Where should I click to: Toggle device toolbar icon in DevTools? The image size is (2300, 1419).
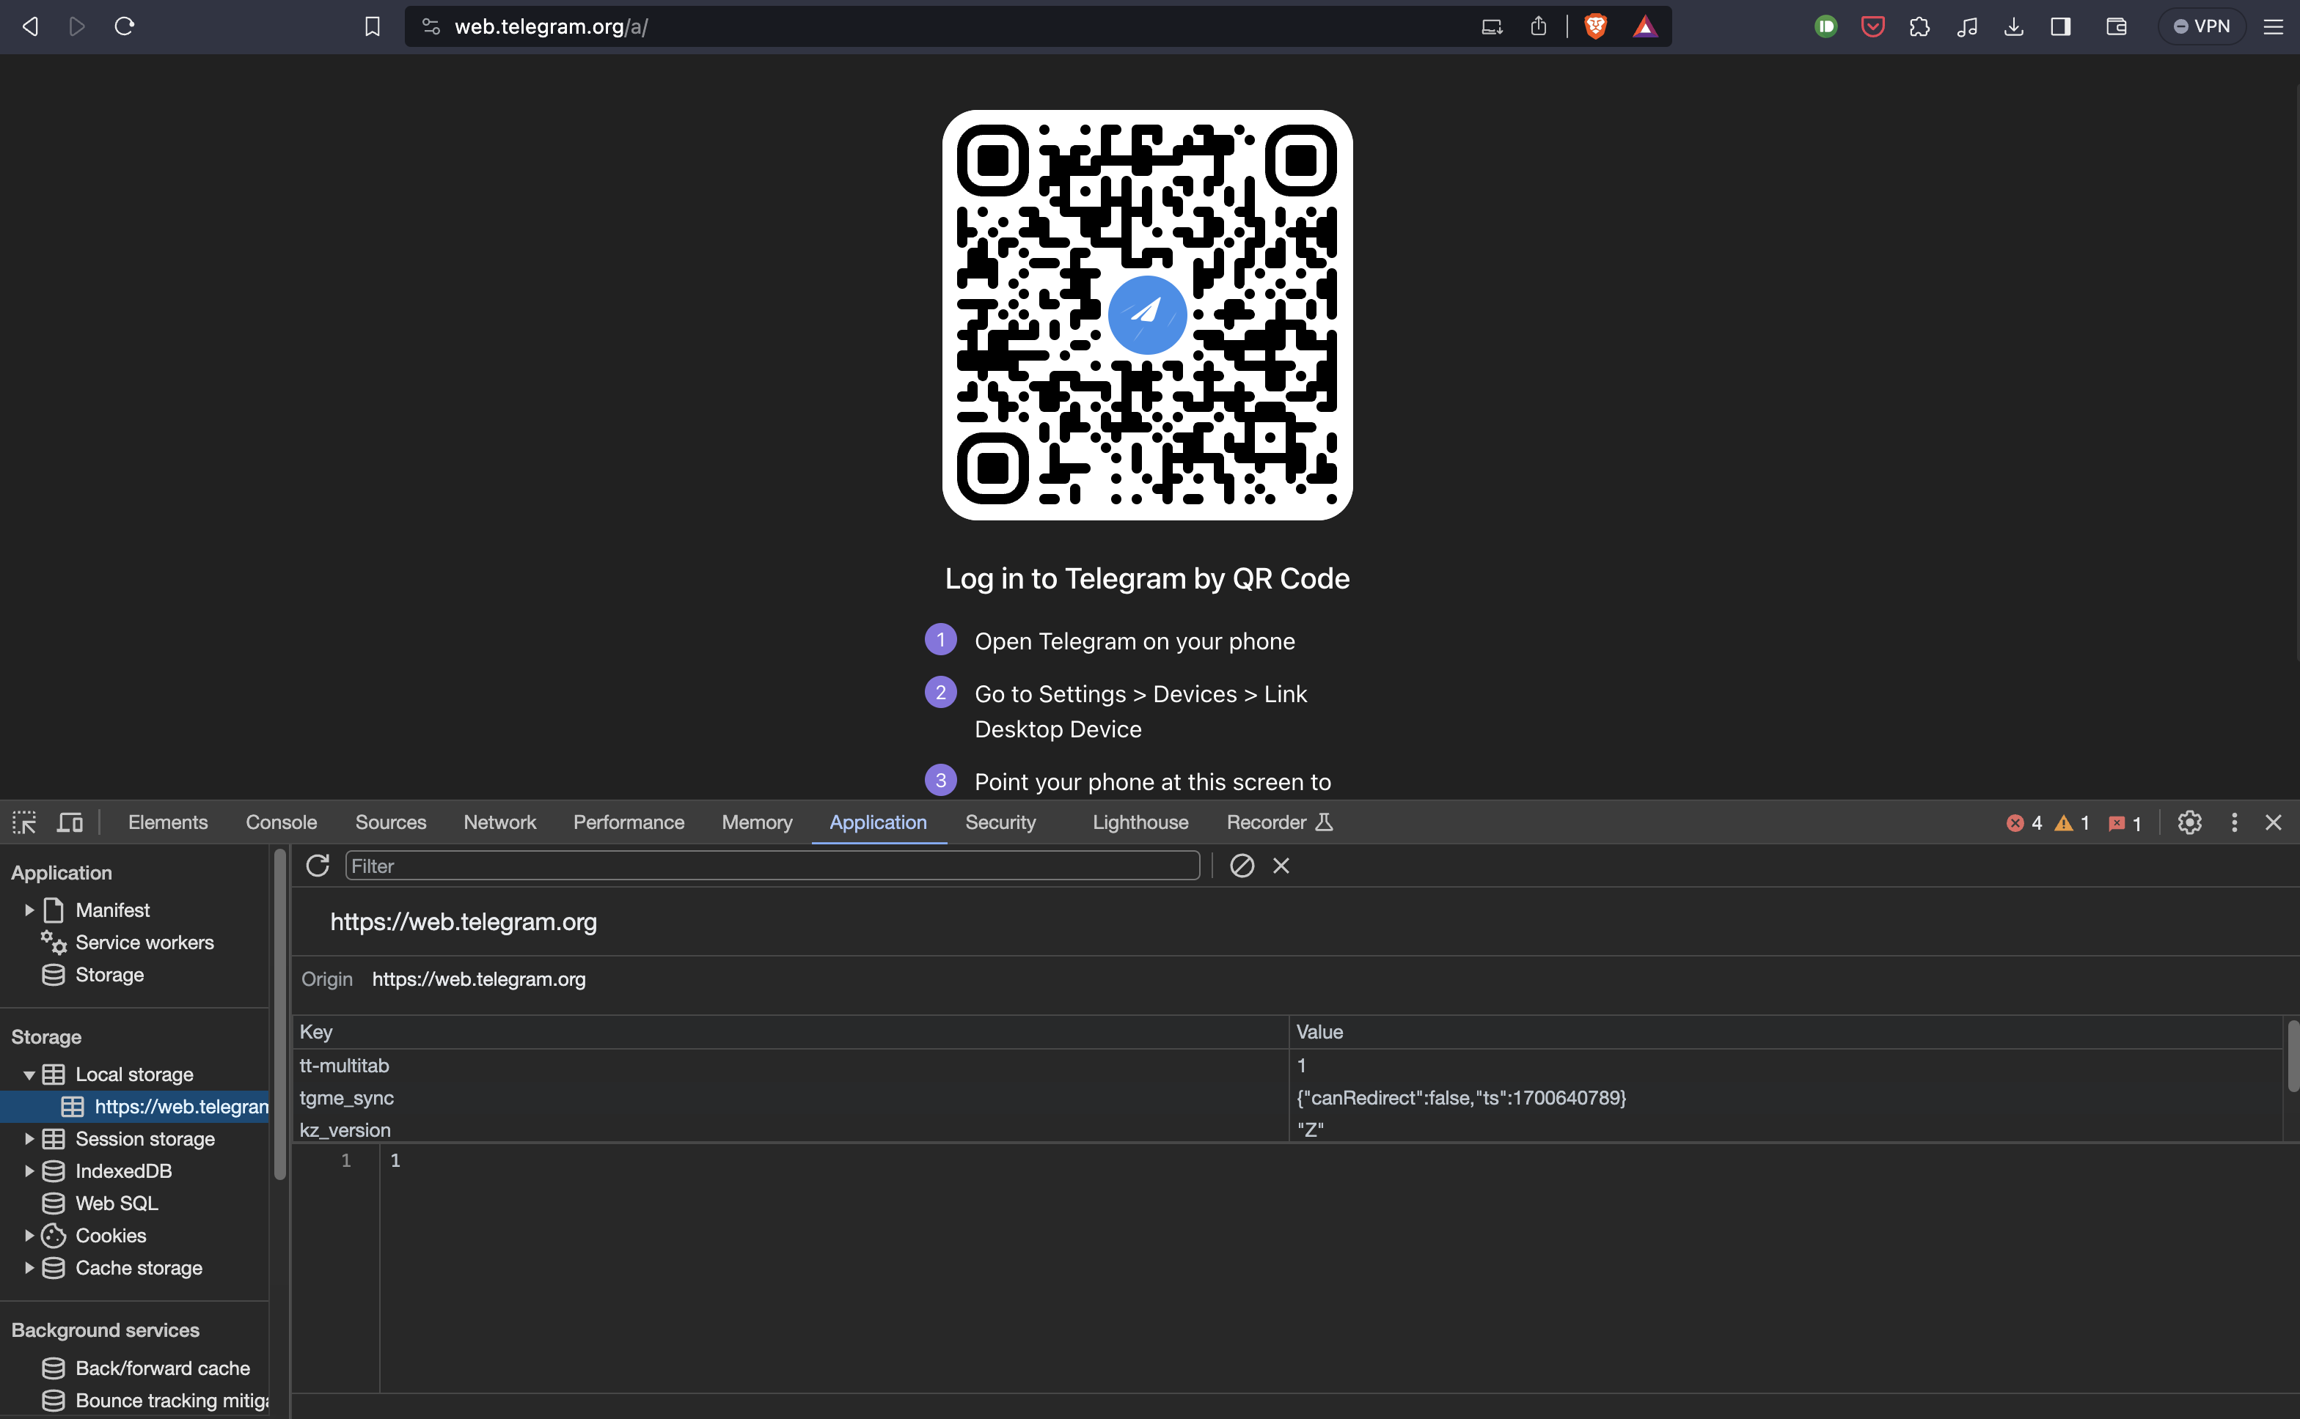coord(70,822)
